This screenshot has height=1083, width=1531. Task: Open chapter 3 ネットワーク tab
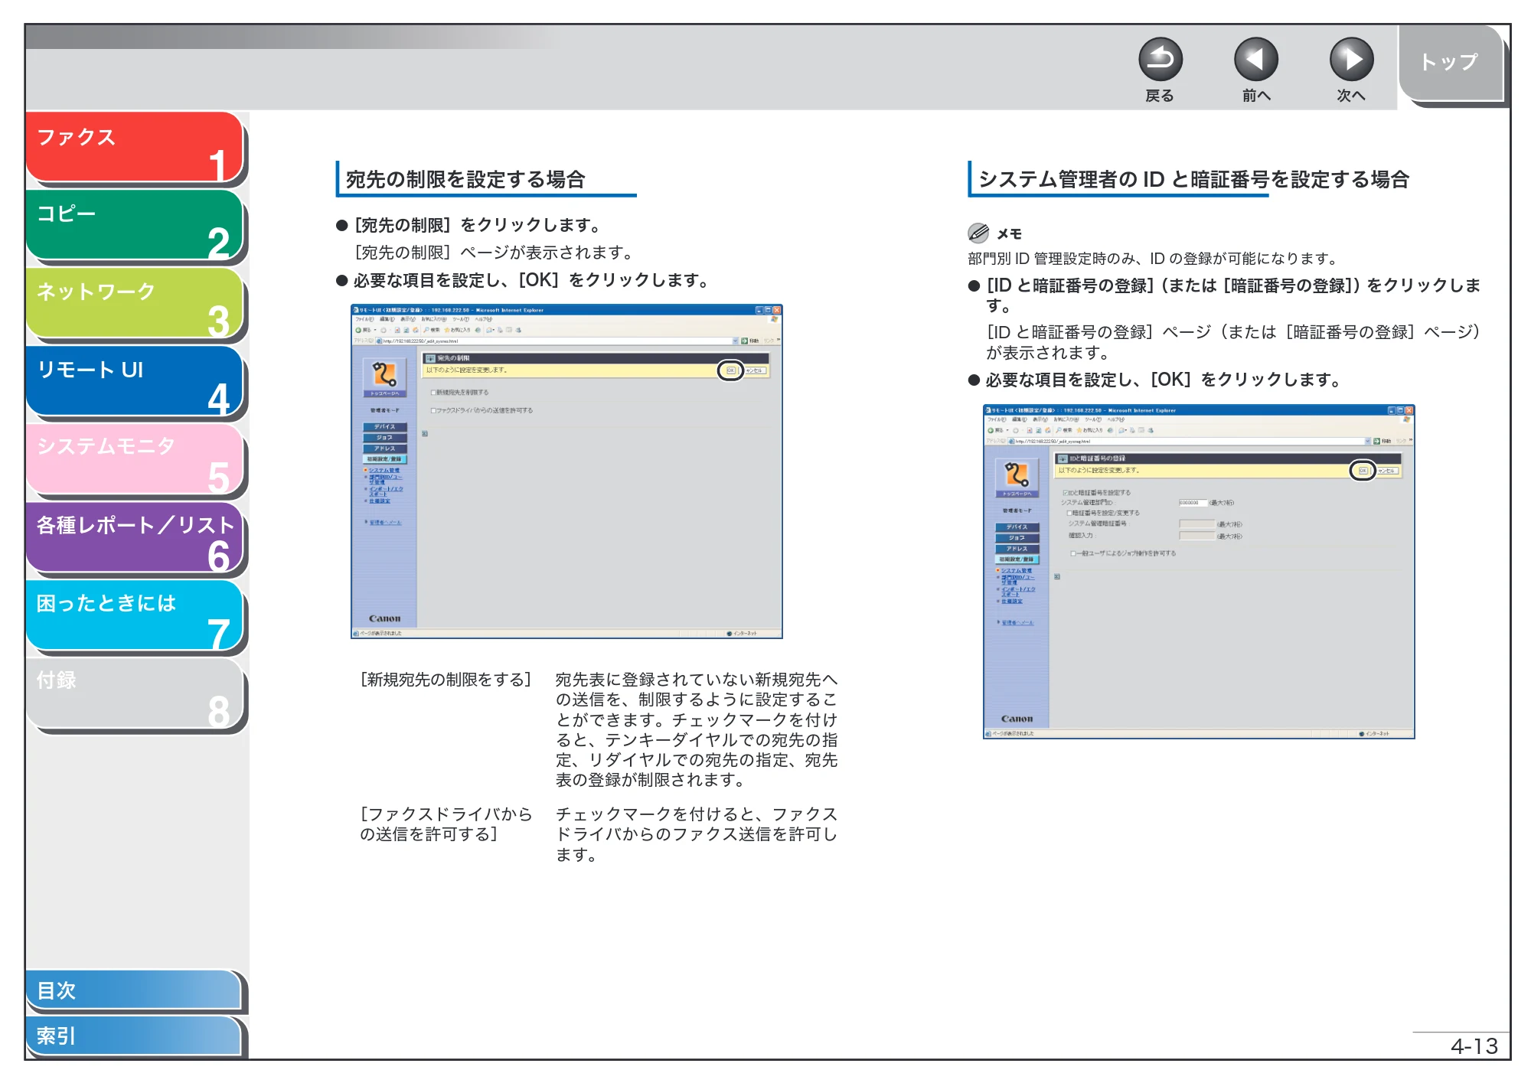134,304
